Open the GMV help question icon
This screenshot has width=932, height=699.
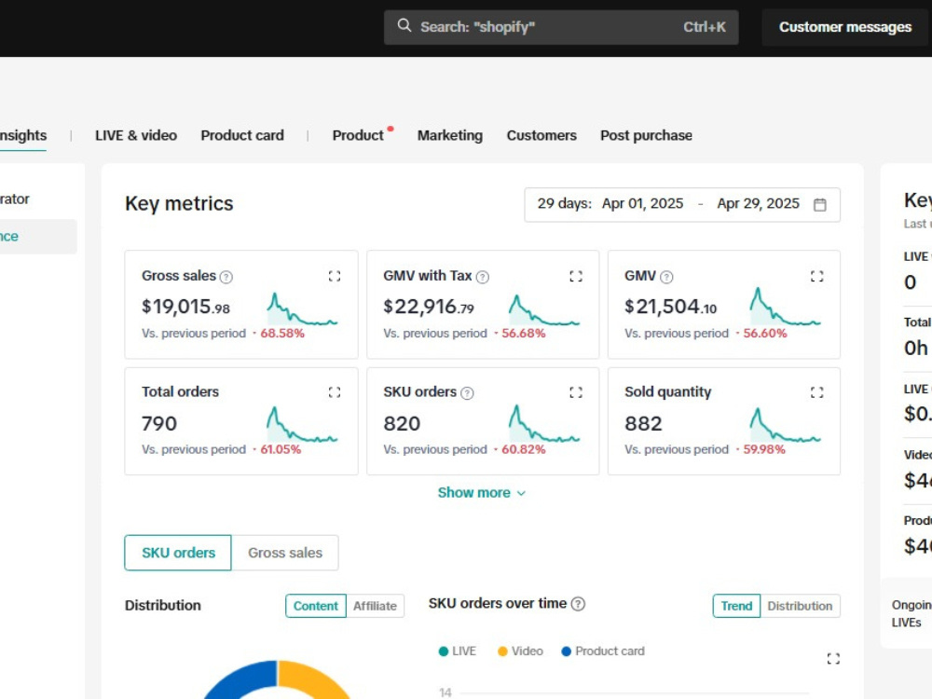pyautogui.click(x=667, y=277)
